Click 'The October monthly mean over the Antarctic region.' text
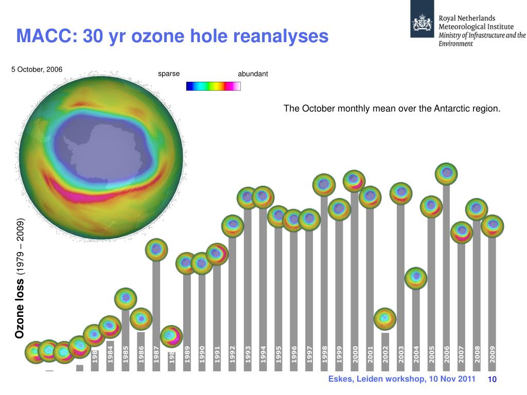This screenshot has width=527, height=395. point(392,109)
